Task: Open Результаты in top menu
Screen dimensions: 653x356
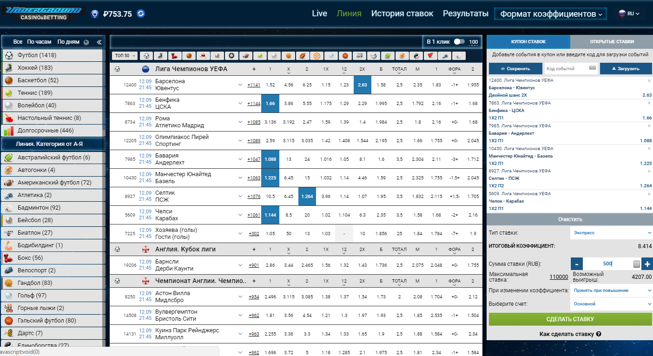Action: [465, 13]
